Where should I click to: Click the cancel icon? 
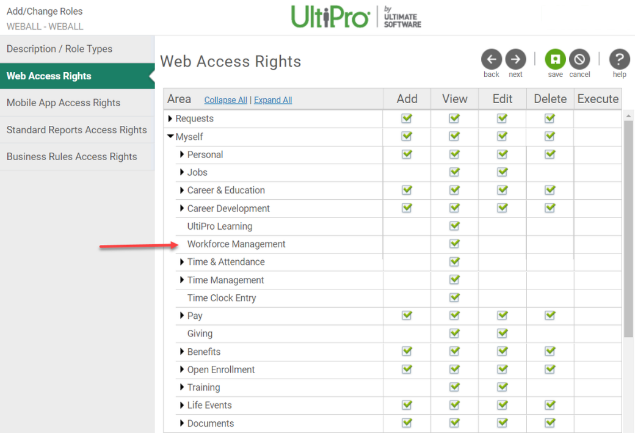click(x=579, y=59)
